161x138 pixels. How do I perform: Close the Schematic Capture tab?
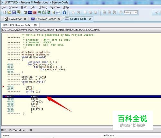tap(59, 19)
